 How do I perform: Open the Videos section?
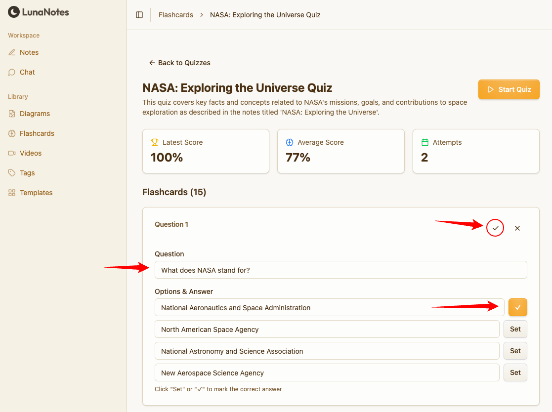coord(31,153)
